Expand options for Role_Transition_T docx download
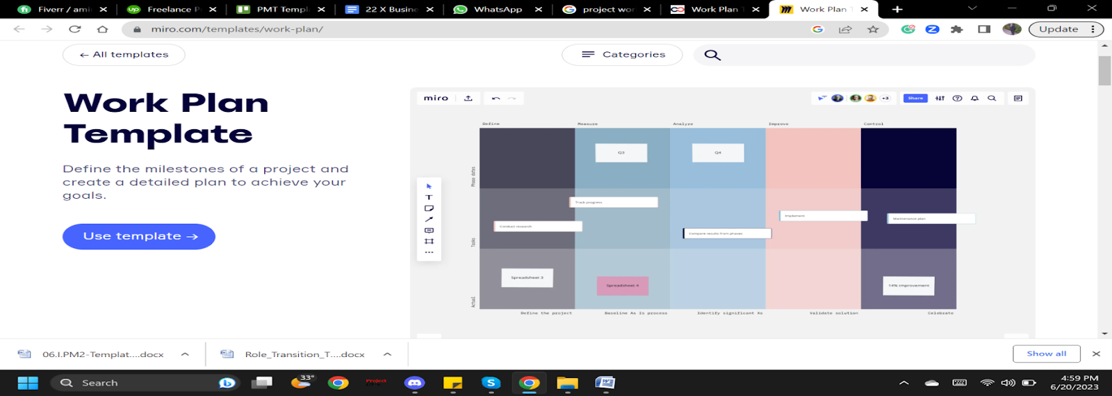The height and width of the screenshot is (396, 1112). coord(387,354)
